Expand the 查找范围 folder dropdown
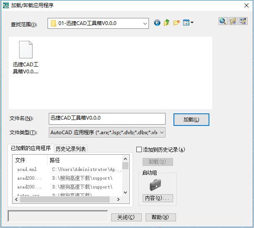 click(x=145, y=23)
